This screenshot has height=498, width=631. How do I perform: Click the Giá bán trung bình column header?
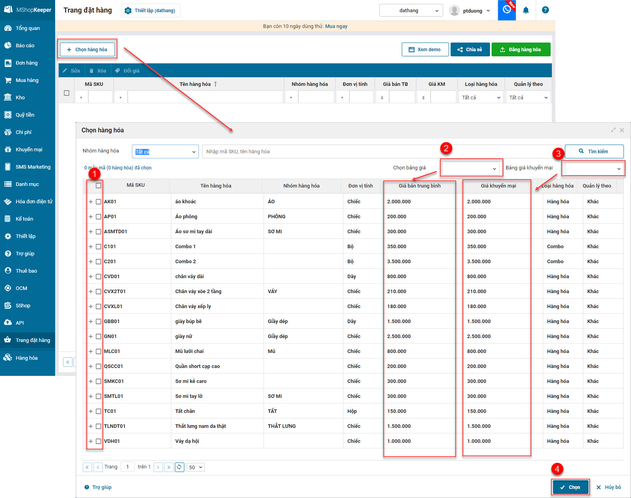tap(419, 186)
